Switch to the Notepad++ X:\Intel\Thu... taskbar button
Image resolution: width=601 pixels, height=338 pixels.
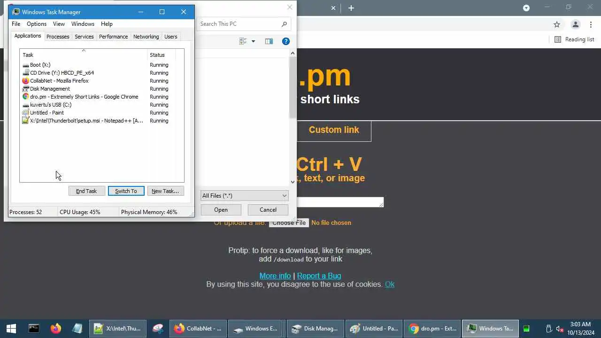pyautogui.click(x=118, y=329)
